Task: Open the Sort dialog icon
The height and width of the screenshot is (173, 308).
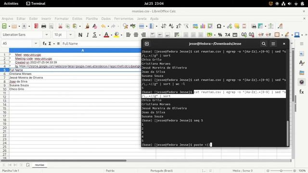Action: point(164,26)
